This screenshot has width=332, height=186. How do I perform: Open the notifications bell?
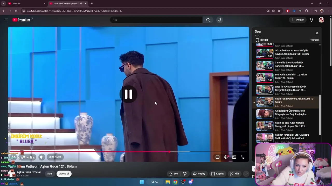tap(312, 20)
